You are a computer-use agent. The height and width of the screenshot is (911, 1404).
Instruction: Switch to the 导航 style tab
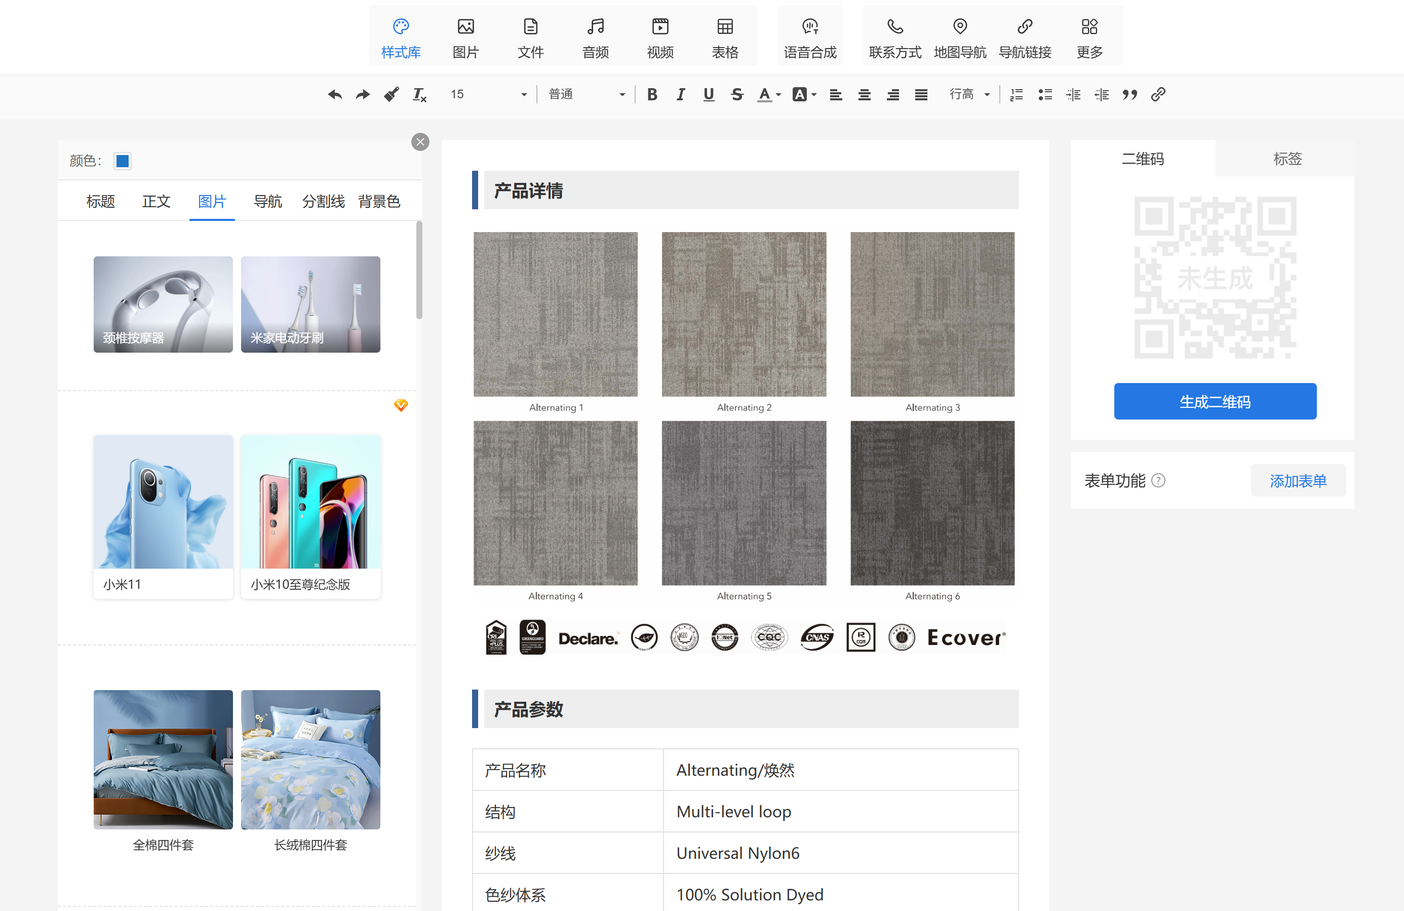pos(267,201)
